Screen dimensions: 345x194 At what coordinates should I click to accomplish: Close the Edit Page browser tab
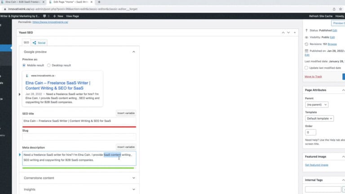(92, 2)
